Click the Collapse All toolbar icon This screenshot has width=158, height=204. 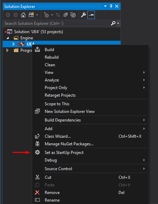tap(65, 15)
